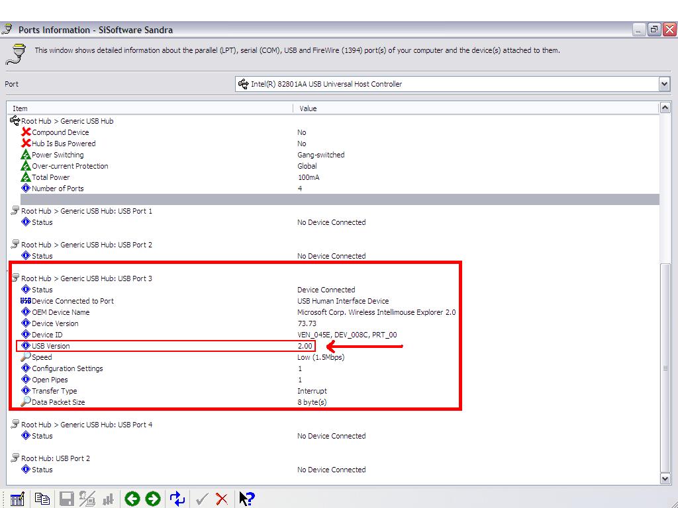678x508 pixels.
Task: Click the greyed-out save floppy icon
Action: coord(67,499)
